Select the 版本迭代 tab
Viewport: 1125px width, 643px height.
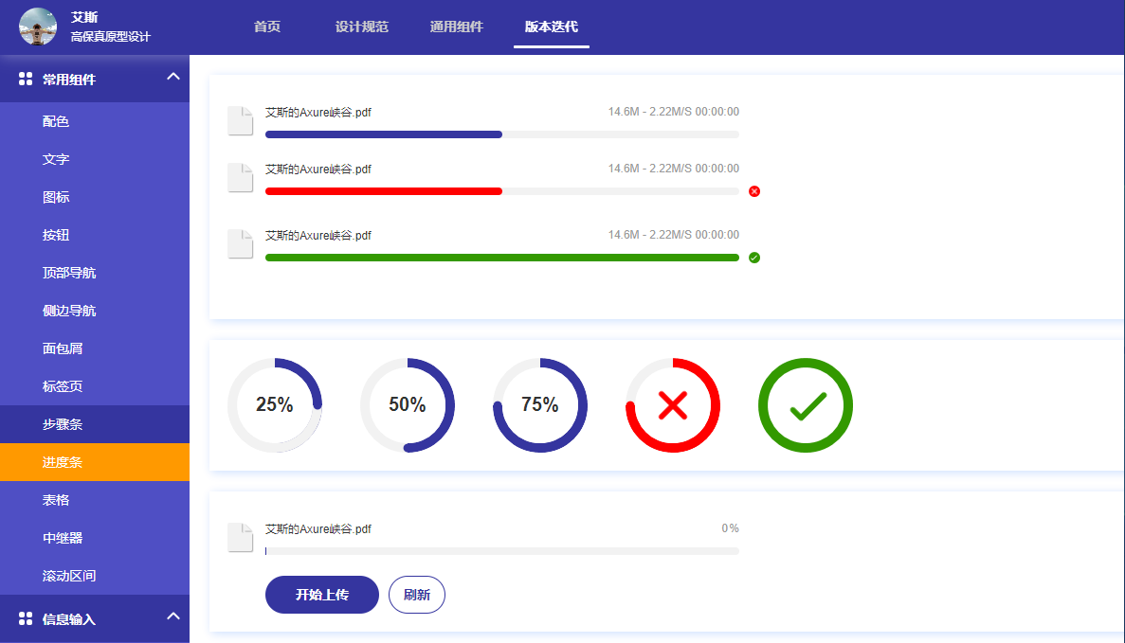[x=551, y=27]
